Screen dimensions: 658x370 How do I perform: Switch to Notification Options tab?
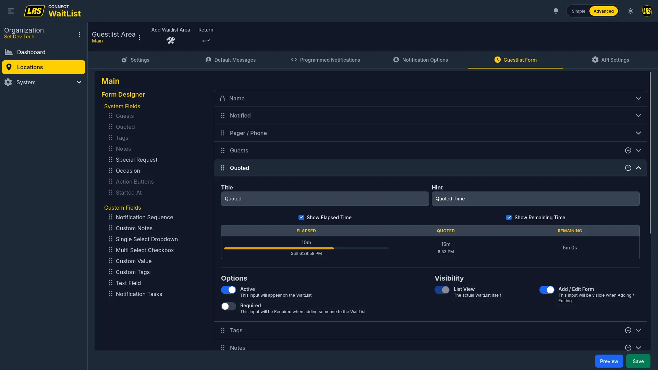tap(421, 60)
